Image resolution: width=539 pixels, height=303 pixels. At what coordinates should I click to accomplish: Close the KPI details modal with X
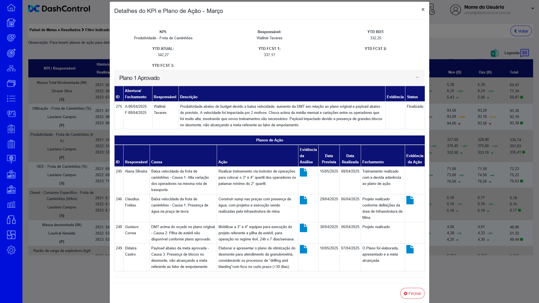423,10
